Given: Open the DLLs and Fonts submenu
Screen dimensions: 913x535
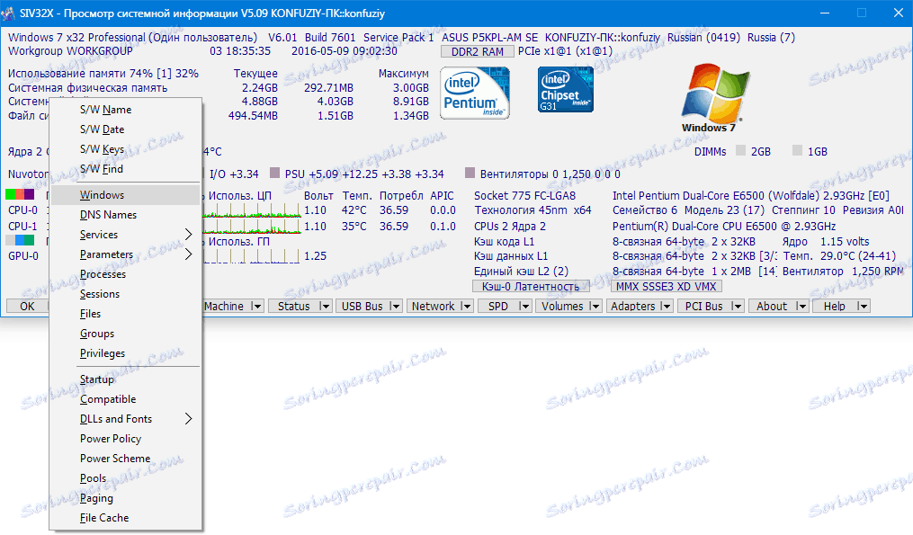Looking at the screenshot, I should tap(126, 419).
